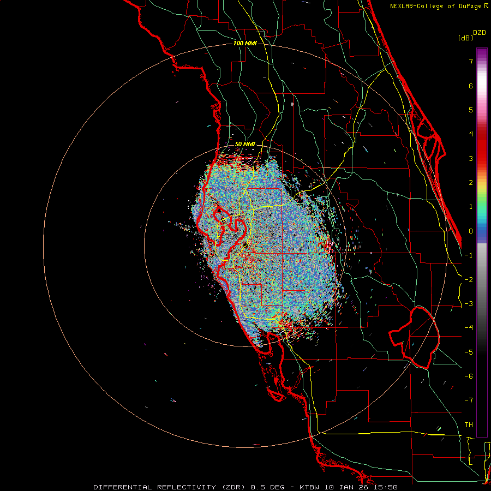Click the TH threshold label on scale
The image size is (491, 491).
click(x=469, y=425)
